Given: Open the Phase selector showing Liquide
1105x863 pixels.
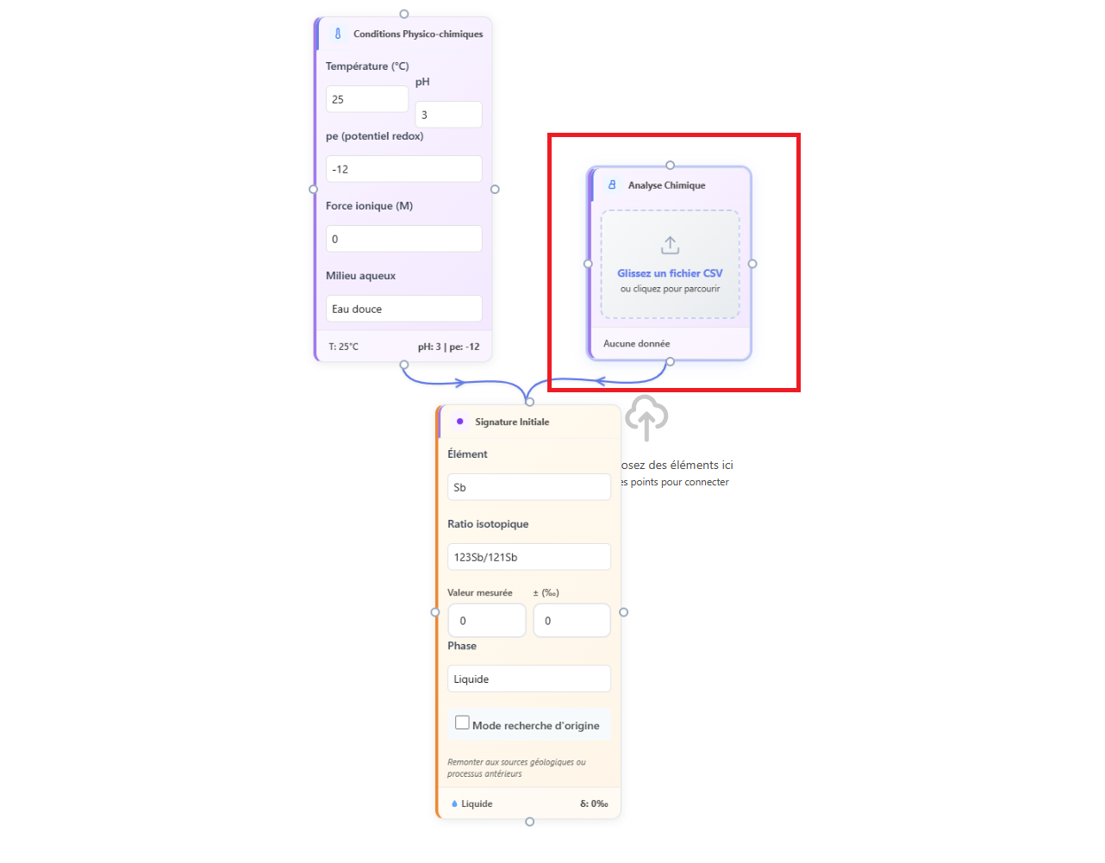Looking at the screenshot, I should (x=528, y=679).
